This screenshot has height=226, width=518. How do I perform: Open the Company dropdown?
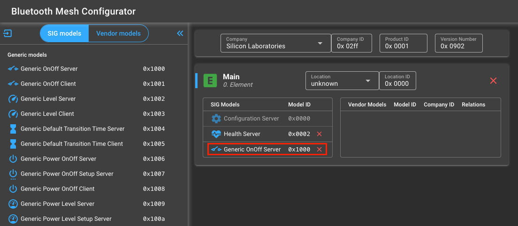click(x=276, y=43)
